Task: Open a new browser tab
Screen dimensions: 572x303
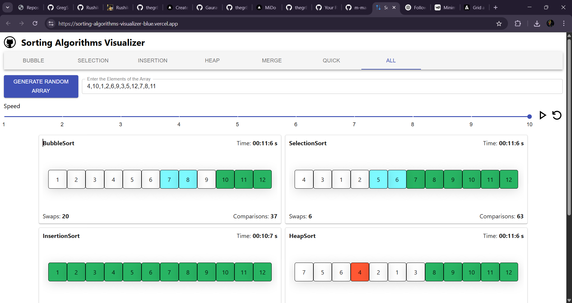Action: [x=495, y=7]
